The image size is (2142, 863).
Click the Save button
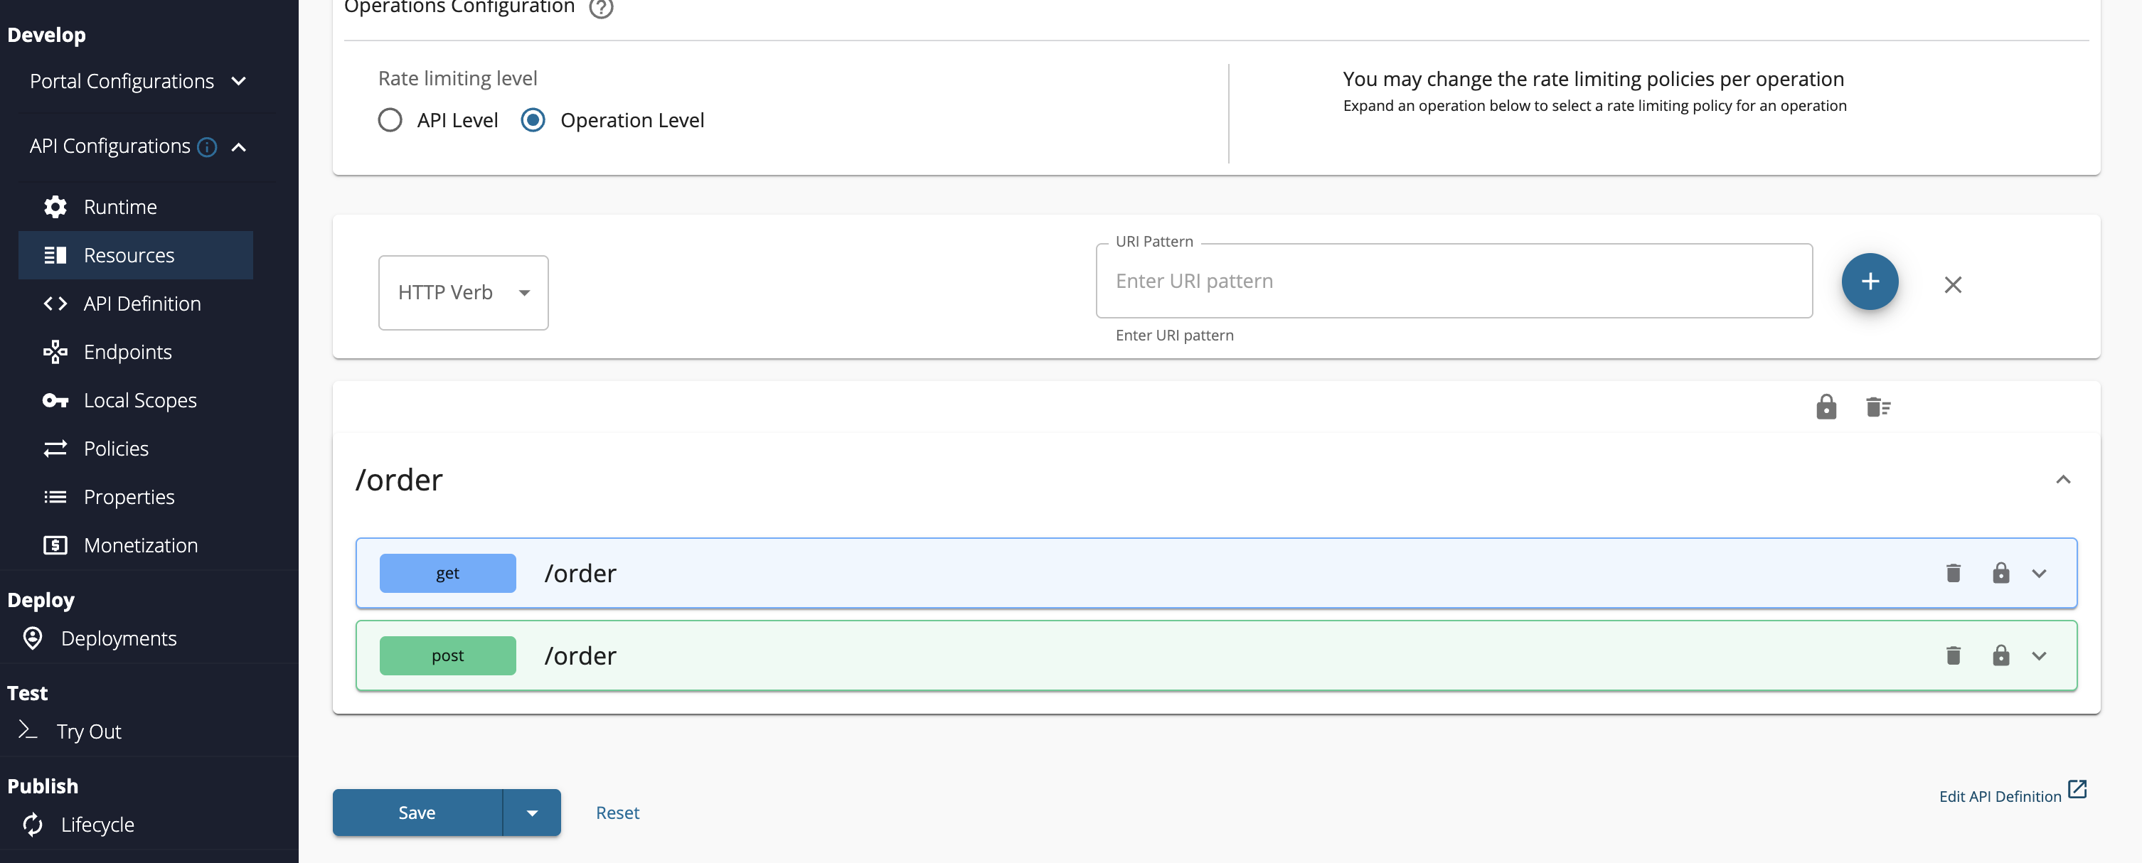(x=417, y=813)
